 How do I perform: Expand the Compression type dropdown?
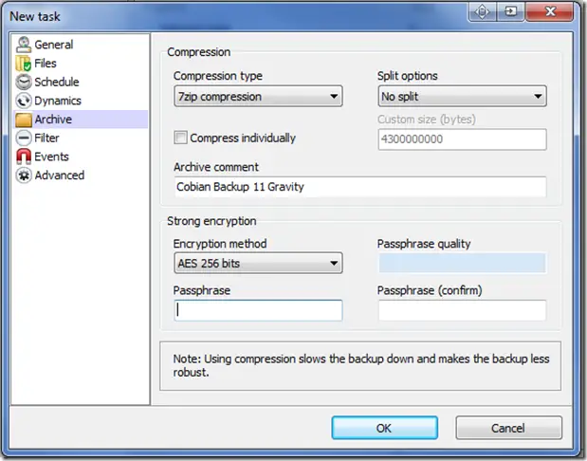click(258, 96)
